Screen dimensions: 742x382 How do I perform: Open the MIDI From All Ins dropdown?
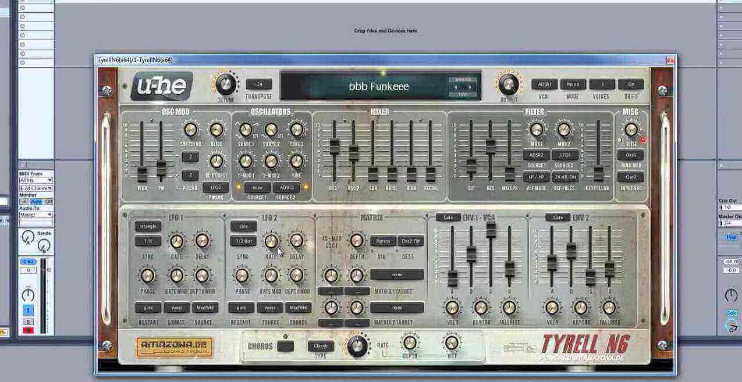pos(36,180)
